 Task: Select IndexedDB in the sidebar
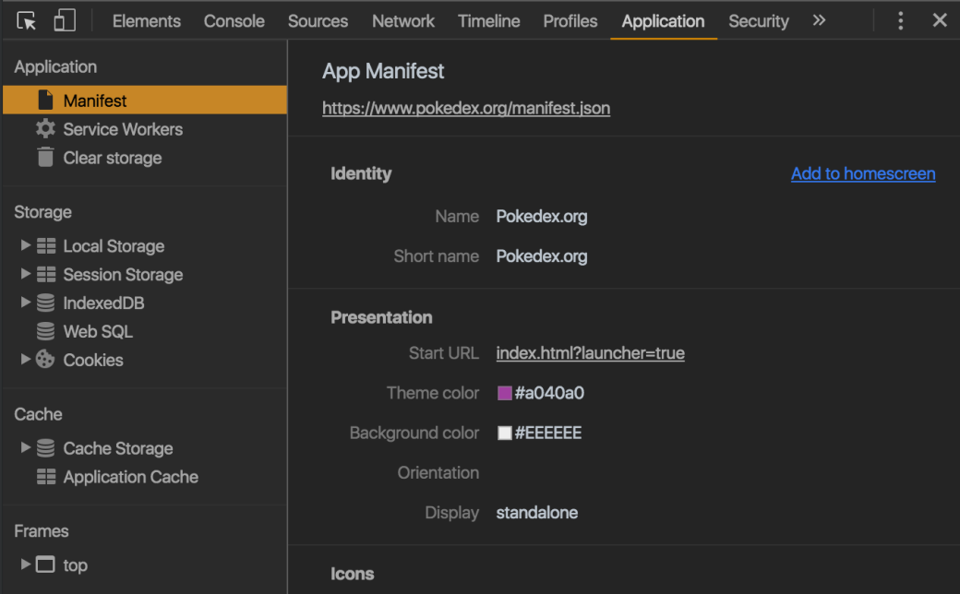[103, 303]
